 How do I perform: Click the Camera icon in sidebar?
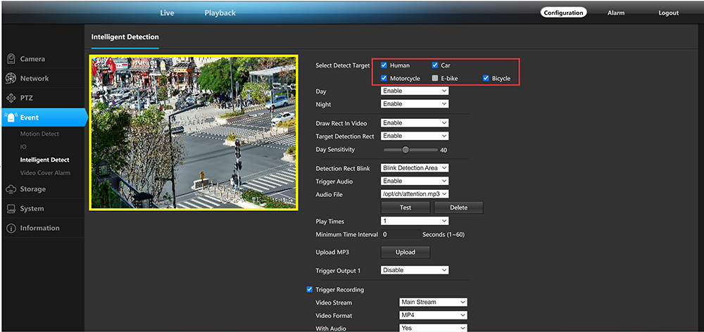[x=11, y=59]
